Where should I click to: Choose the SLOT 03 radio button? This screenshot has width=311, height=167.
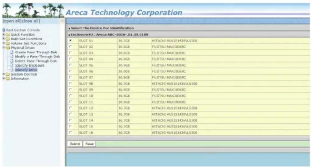tap(71, 52)
